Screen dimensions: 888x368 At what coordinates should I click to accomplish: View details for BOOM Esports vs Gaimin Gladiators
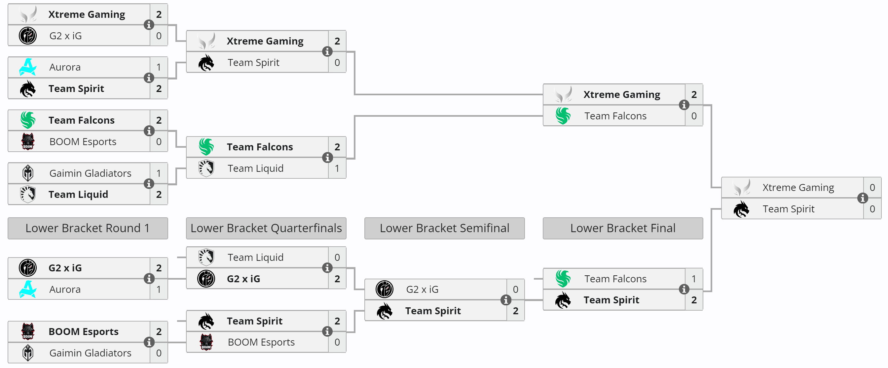click(x=149, y=342)
